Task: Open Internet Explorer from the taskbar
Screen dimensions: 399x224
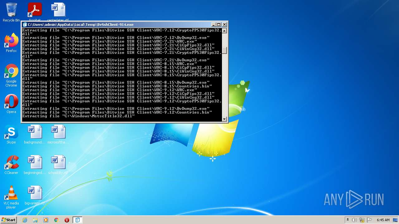Action: coord(25,220)
